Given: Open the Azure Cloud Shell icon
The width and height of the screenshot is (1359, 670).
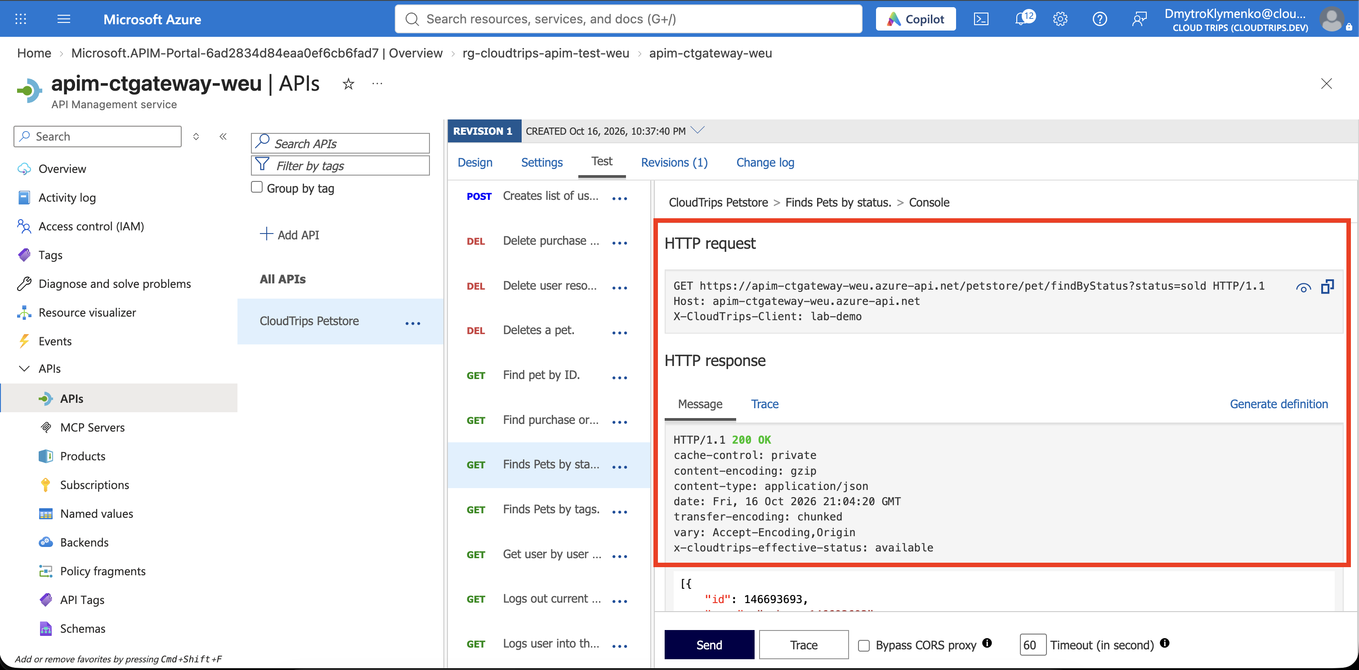Looking at the screenshot, I should coord(981,19).
